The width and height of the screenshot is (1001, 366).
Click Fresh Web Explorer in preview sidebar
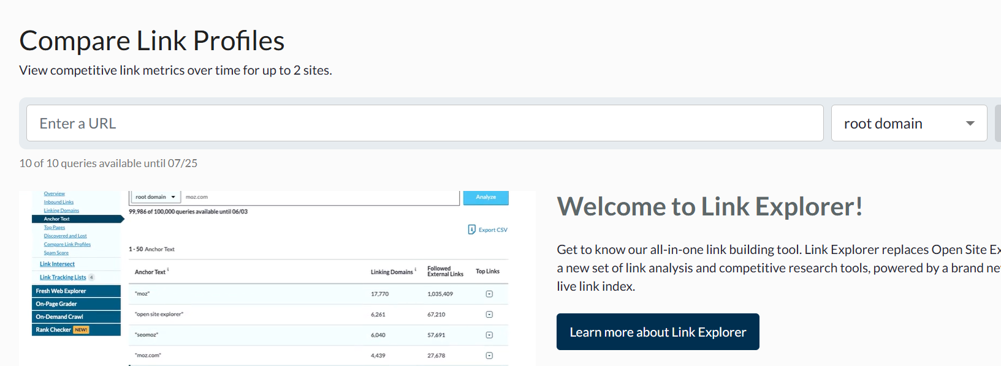tap(76, 291)
